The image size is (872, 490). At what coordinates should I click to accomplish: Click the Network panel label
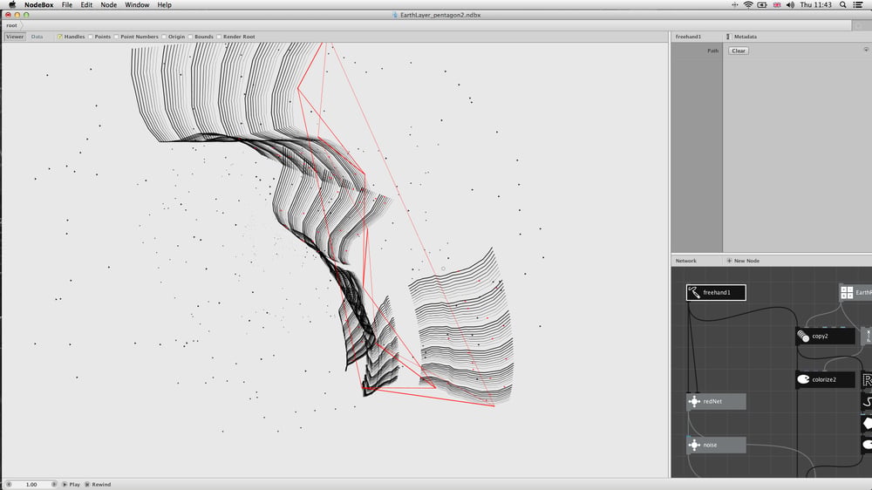point(685,261)
